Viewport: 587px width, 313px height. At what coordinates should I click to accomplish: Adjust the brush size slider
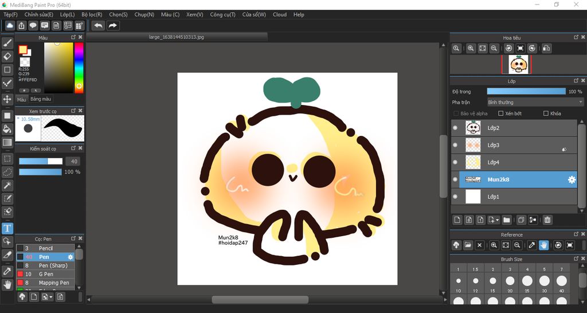[41, 161]
